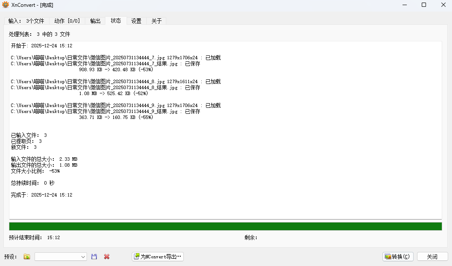Minimize the XnConvert window
The width and height of the screenshot is (452, 266).
[x=404, y=5]
